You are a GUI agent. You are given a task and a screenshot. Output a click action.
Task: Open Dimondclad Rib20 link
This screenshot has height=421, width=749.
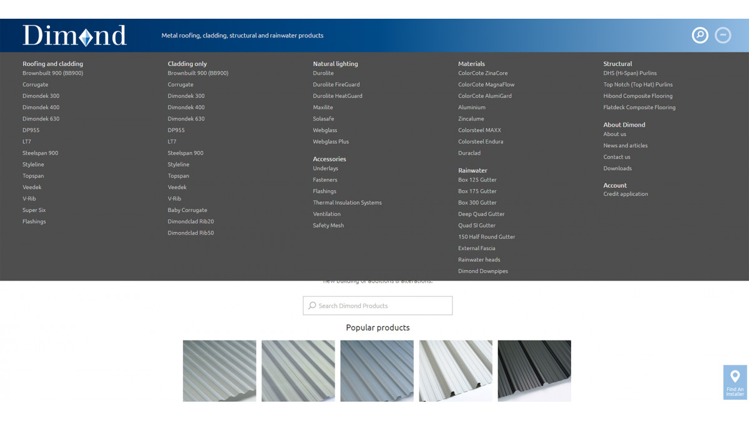pos(190,221)
